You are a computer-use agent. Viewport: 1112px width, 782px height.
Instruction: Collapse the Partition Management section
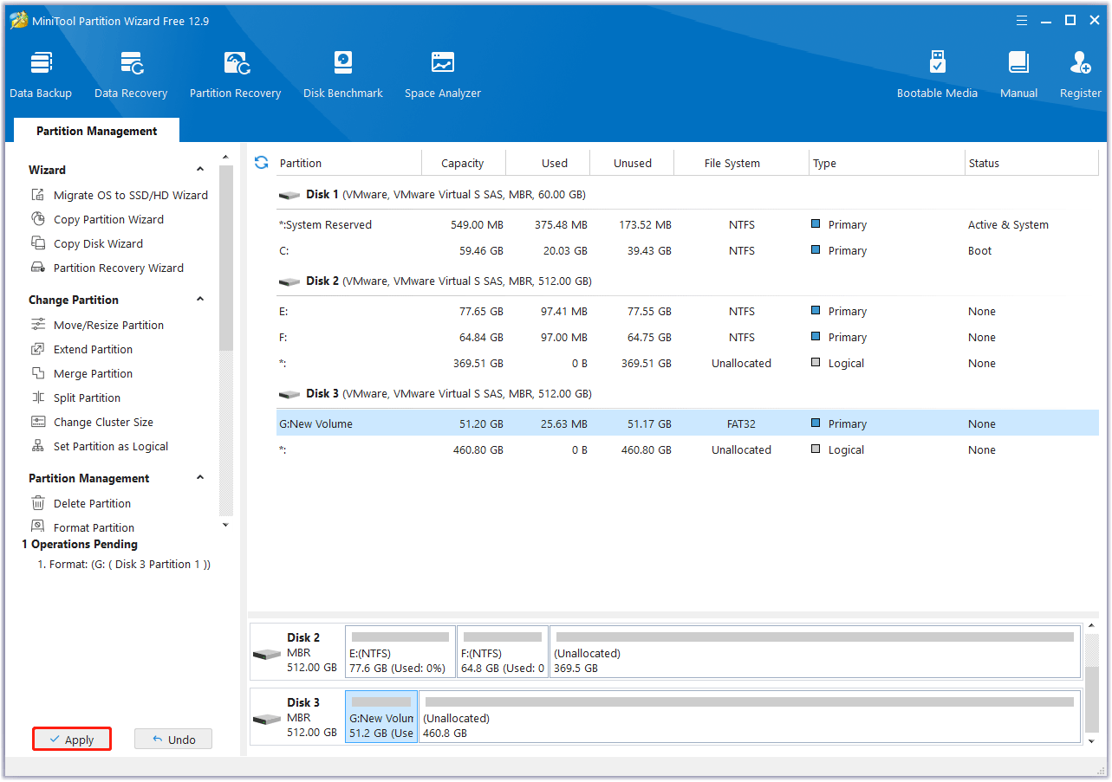[200, 478]
